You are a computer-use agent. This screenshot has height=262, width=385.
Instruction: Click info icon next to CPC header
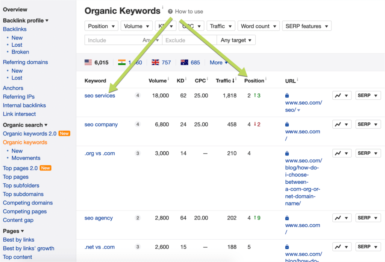point(208,79)
